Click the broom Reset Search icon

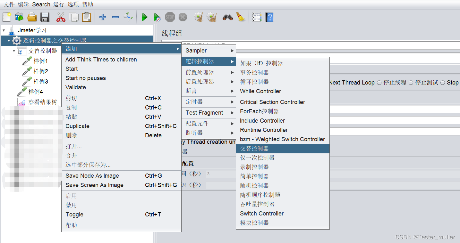click(x=241, y=17)
